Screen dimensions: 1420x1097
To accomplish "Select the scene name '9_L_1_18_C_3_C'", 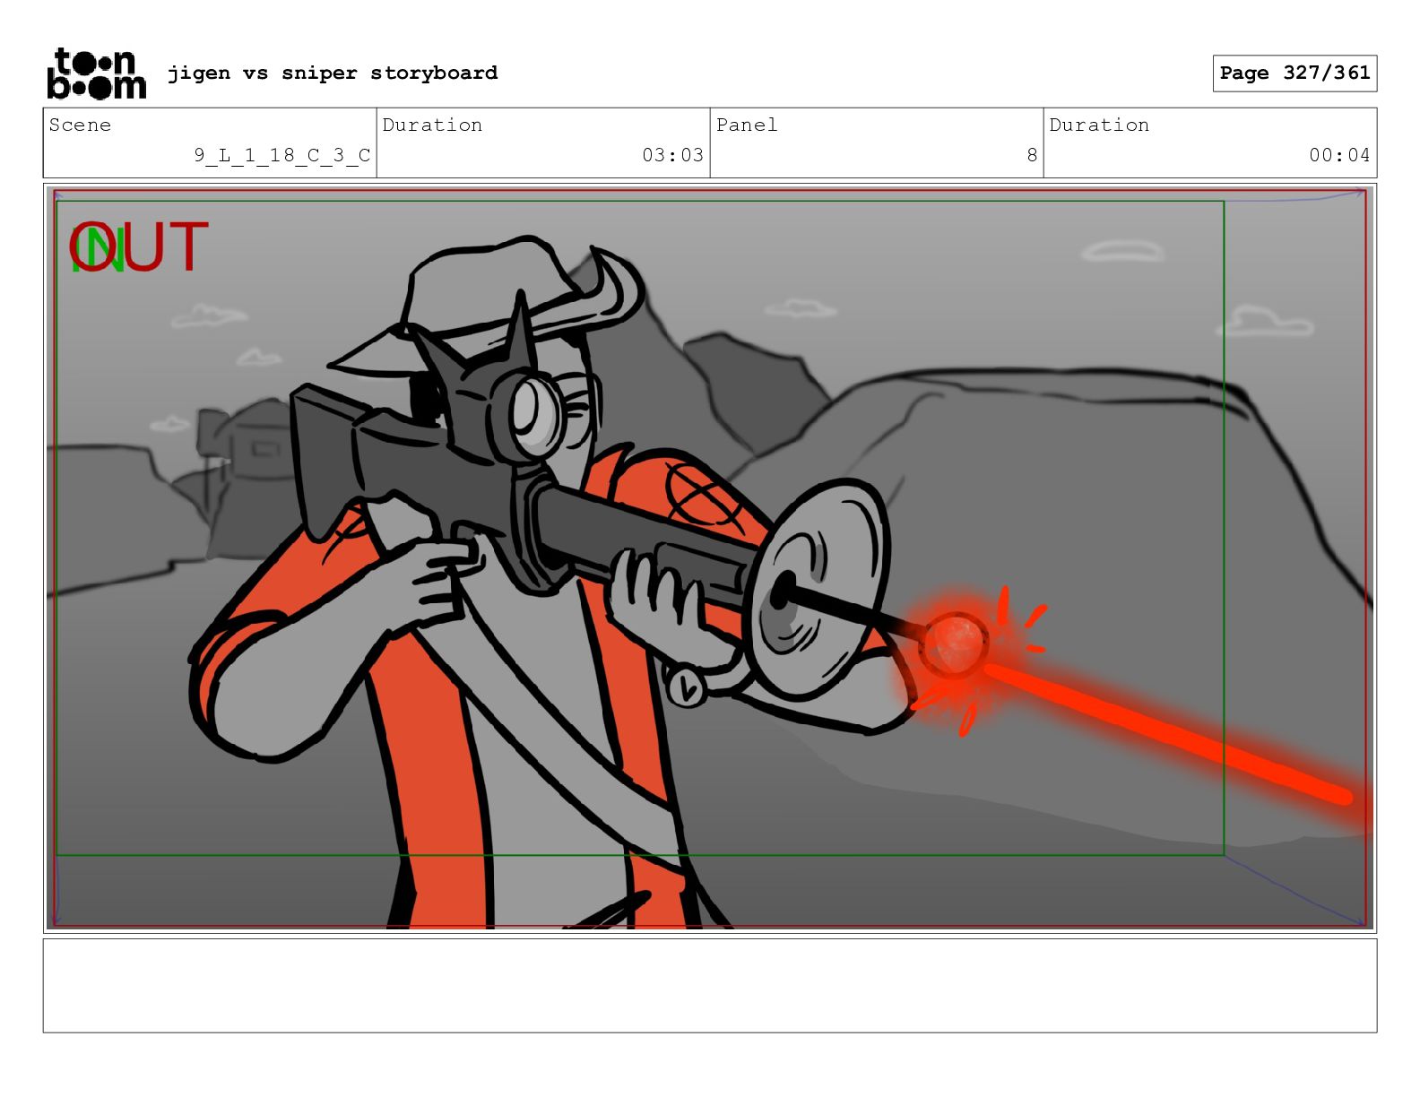I will 282,155.
